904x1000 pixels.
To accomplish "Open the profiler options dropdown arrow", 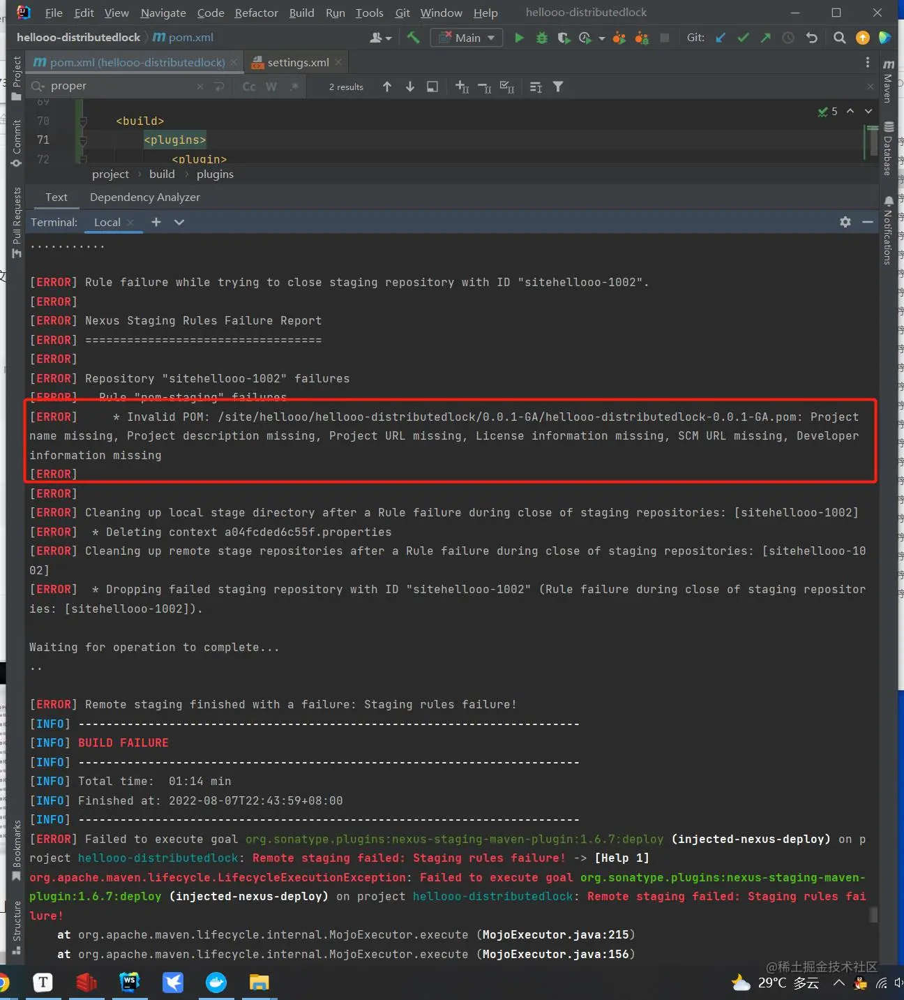I will coord(601,38).
